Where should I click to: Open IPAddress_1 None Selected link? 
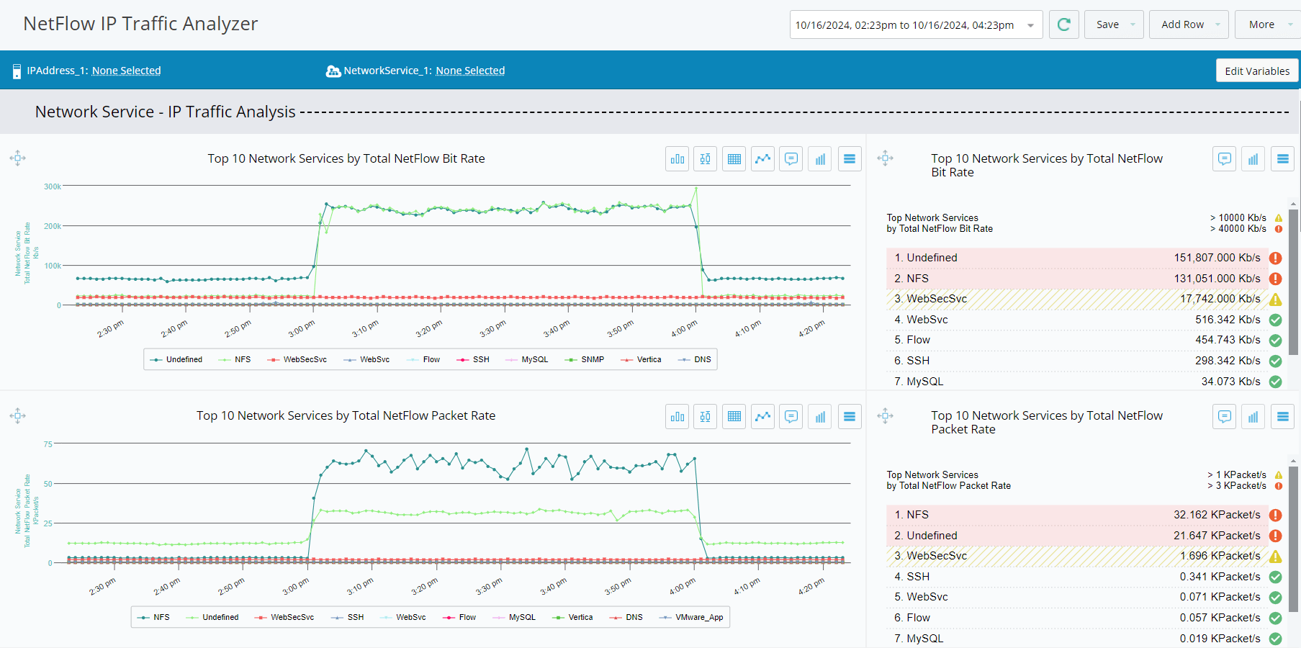[x=126, y=71]
